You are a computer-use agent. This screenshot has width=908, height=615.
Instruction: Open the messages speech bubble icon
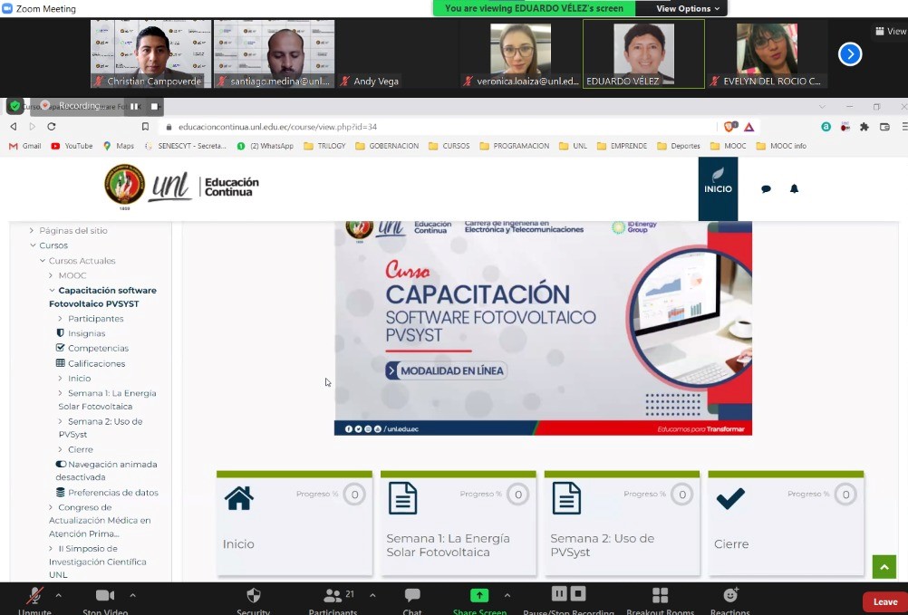(x=766, y=188)
